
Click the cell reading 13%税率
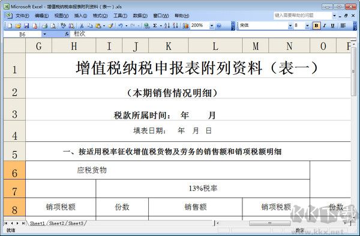click(x=203, y=189)
